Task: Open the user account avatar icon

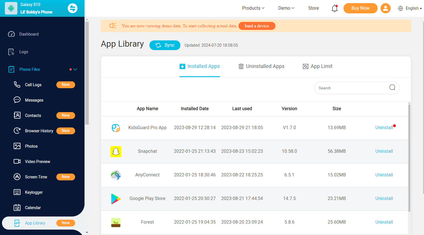Action: click(x=386, y=8)
